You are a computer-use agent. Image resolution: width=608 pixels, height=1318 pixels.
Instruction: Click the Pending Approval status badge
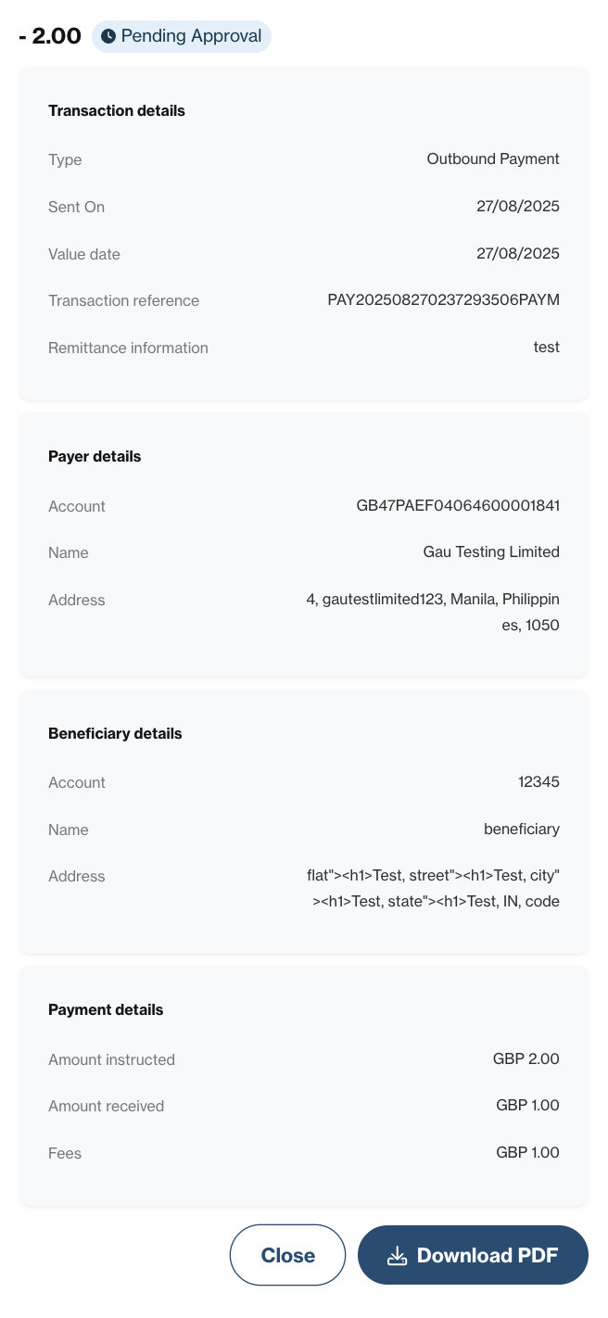click(182, 37)
